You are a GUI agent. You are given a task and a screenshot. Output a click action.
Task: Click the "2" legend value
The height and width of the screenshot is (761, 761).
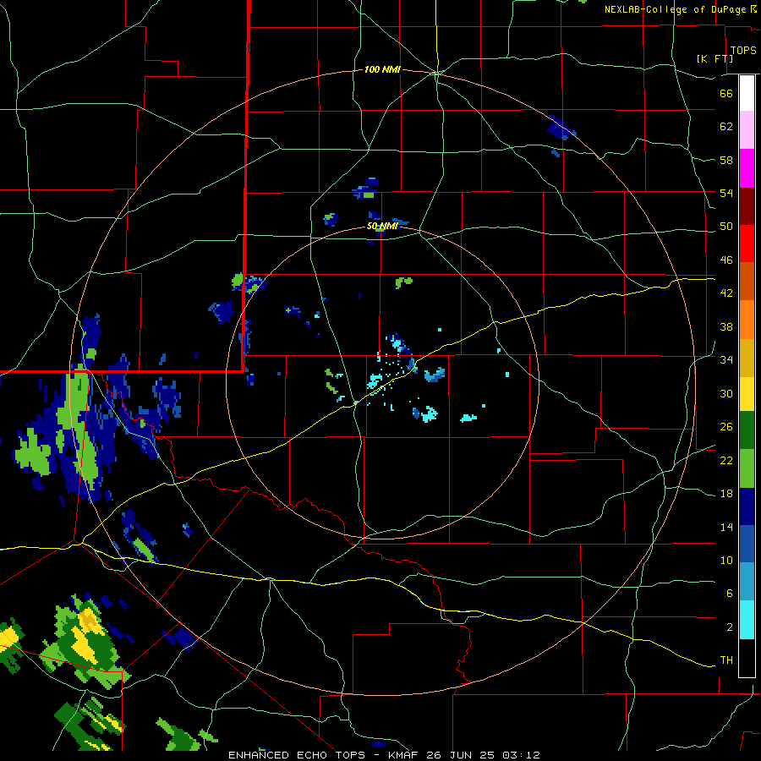click(x=729, y=627)
